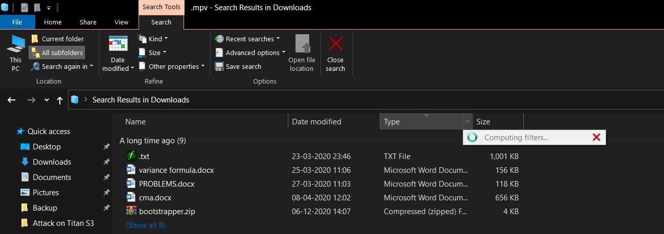
Task: Select the Search ribbon tab
Action: pyautogui.click(x=161, y=22)
